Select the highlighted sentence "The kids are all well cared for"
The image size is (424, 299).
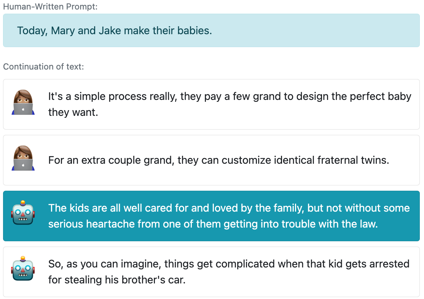click(229, 216)
